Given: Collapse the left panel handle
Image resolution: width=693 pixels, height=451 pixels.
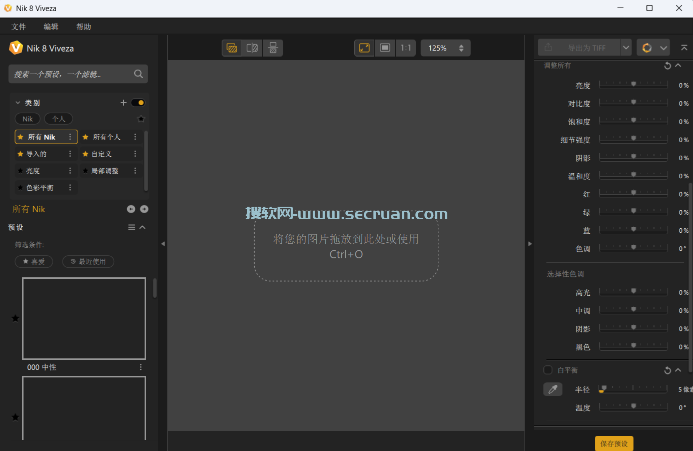Looking at the screenshot, I should [x=163, y=244].
